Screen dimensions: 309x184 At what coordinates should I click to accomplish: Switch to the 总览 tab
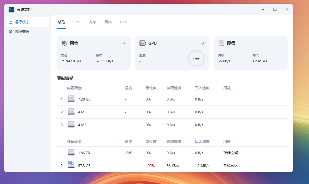pyautogui.click(x=61, y=22)
